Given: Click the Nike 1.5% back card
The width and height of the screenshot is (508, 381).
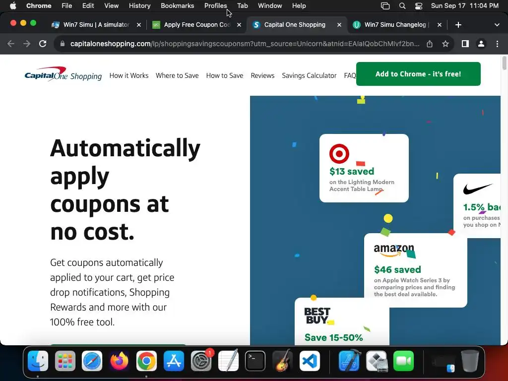Looking at the screenshot, I should click(477, 206).
